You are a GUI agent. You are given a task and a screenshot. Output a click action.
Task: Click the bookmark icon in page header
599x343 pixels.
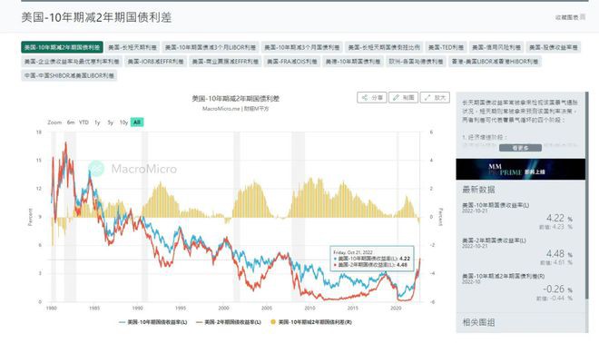pos(583,17)
